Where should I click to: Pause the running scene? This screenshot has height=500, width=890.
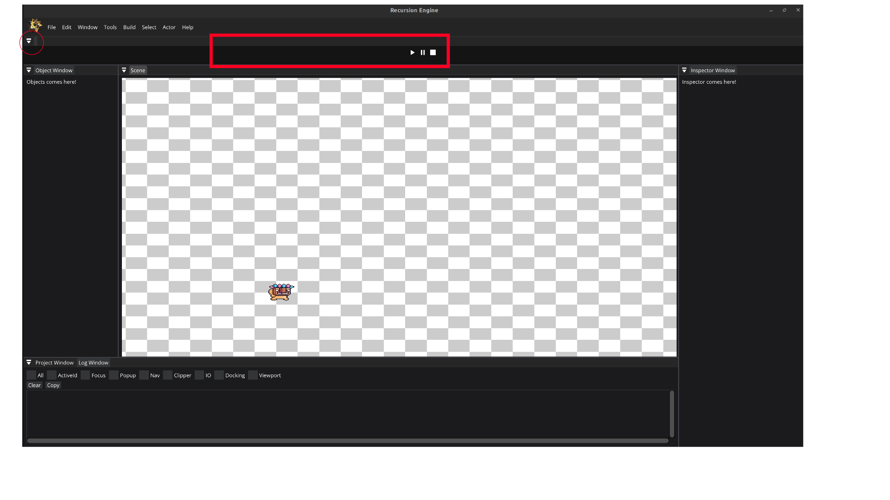coord(422,52)
